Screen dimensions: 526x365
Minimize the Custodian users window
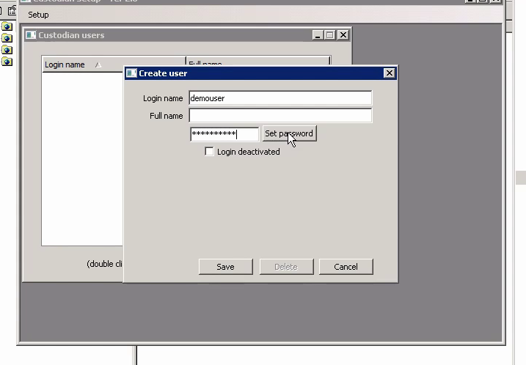tap(318, 35)
